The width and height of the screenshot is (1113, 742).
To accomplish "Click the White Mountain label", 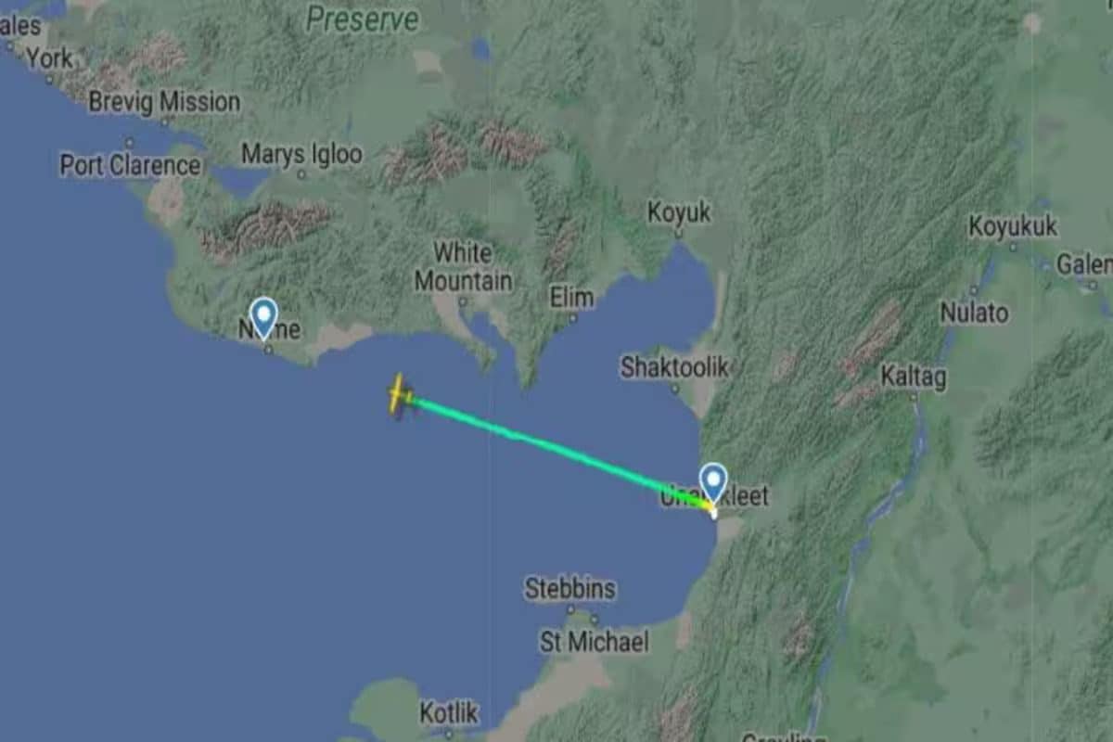I will coord(463,266).
